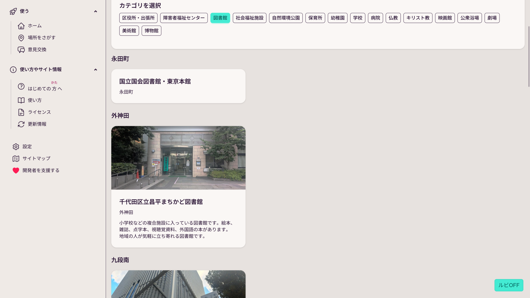Open サイトマップ from the sidebar
The image size is (530, 298).
(x=36, y=159)
